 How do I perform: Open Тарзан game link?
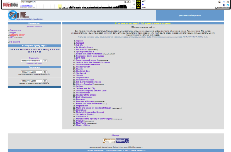tap(79, 41)
